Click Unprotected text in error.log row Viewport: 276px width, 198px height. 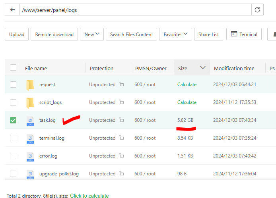(102, 156)
